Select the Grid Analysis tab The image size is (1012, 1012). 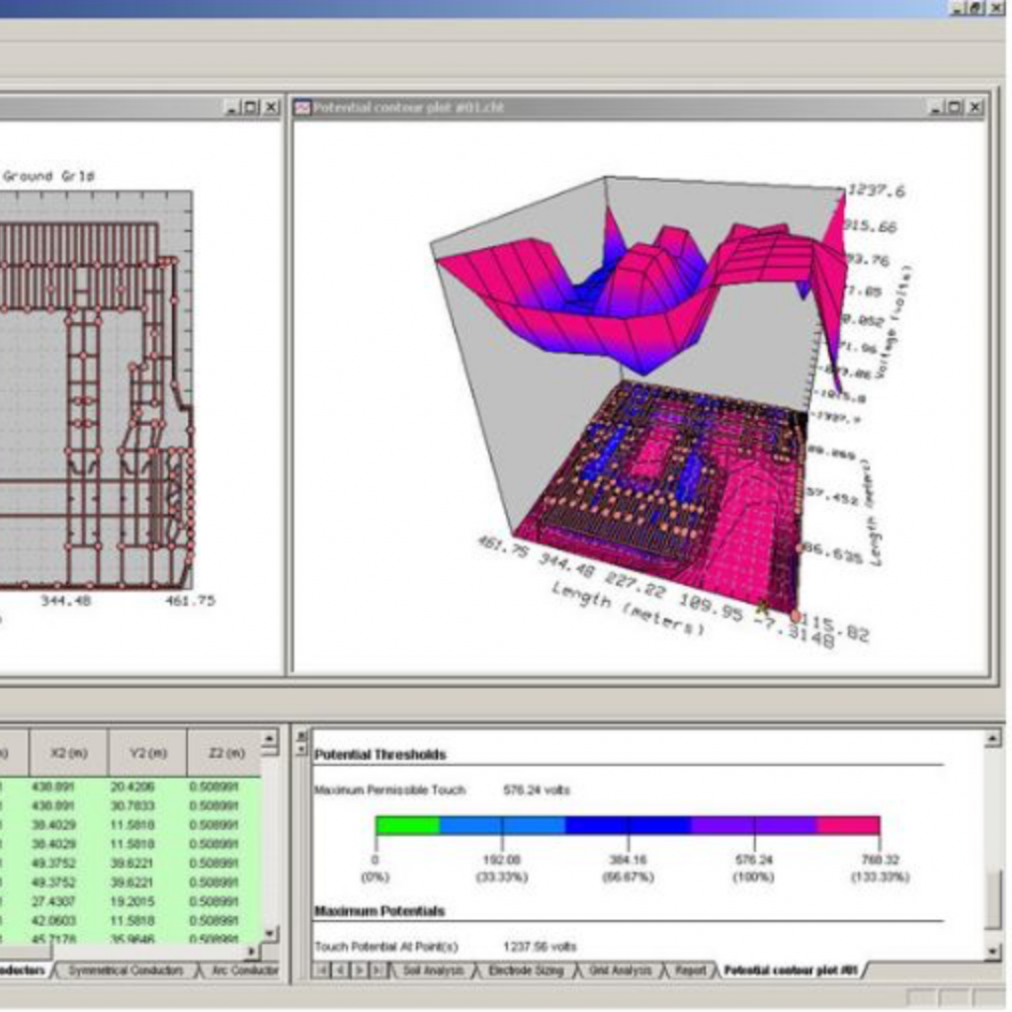pos(620,970)
